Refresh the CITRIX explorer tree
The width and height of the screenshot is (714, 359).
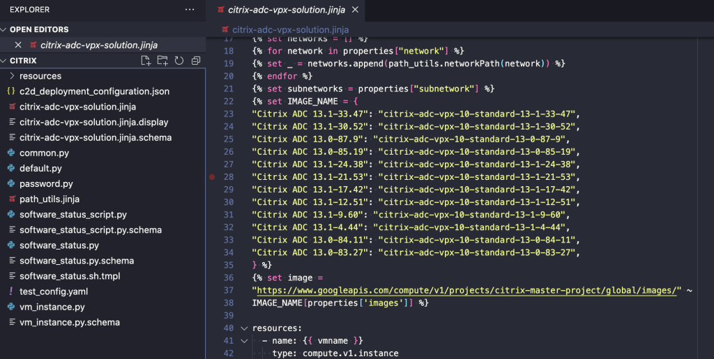click(x=179, y=61)
